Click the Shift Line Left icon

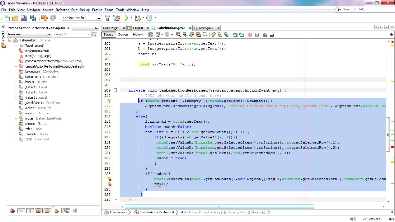(235, 35)
